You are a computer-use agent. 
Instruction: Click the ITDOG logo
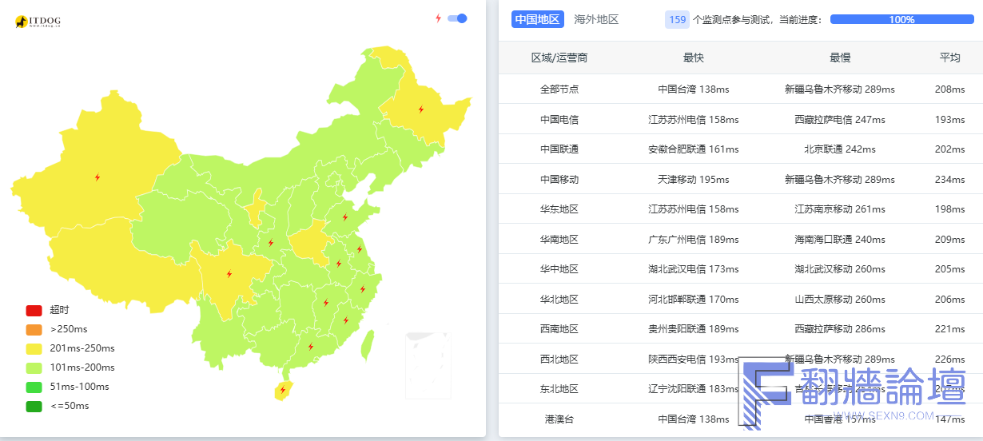(38, 22)
